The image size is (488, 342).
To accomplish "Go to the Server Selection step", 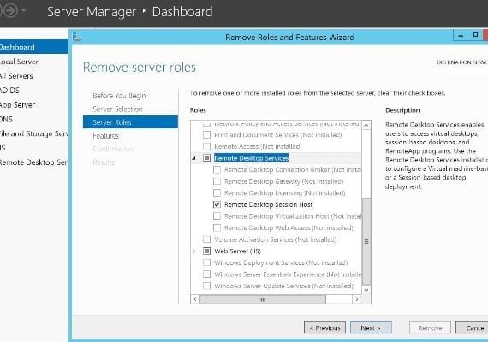I will [x=117, y=109].
